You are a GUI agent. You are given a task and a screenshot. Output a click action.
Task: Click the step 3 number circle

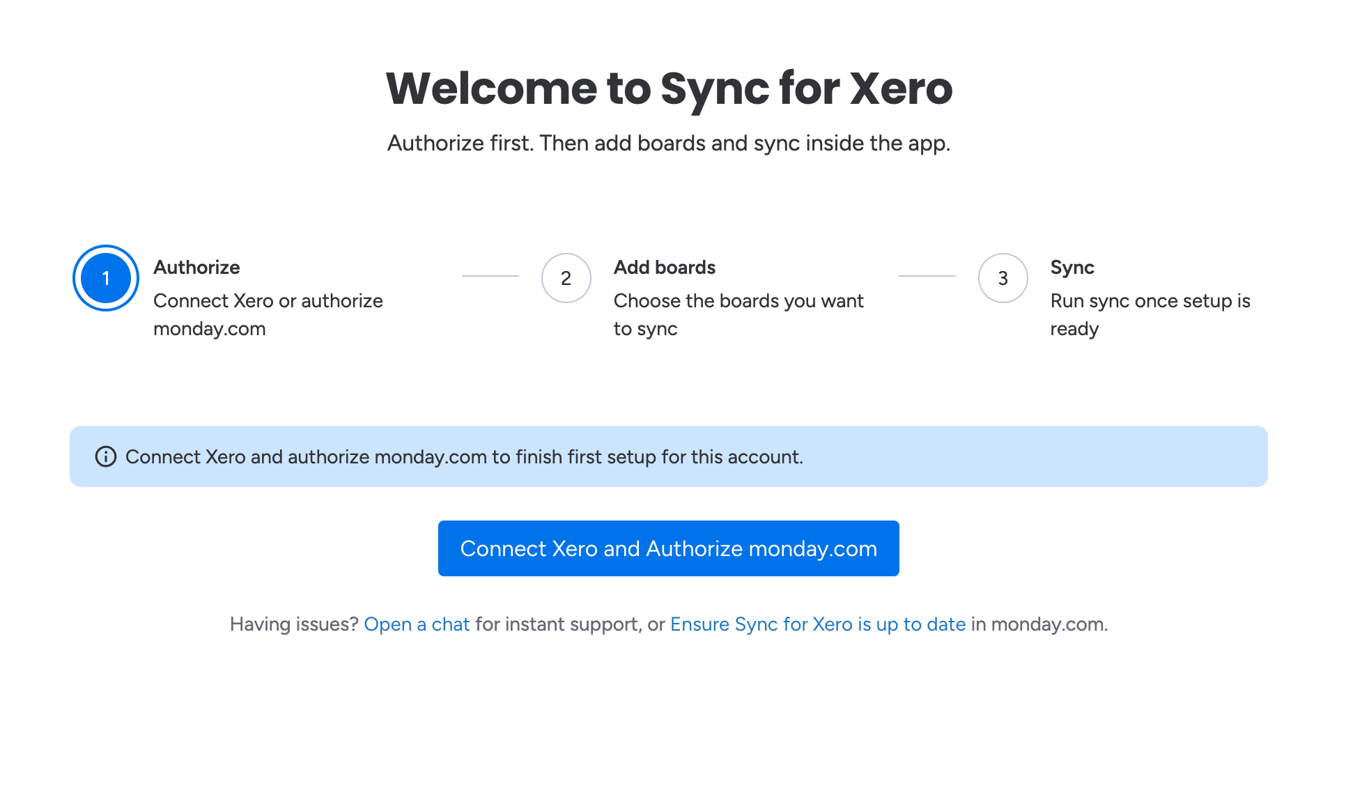[x=1003, y=278]
